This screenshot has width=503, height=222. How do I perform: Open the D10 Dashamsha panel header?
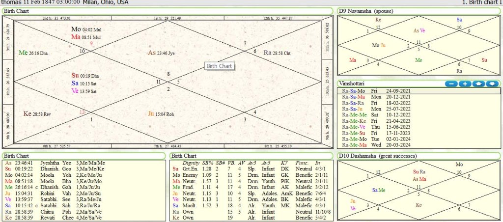(x=377, y=156)
